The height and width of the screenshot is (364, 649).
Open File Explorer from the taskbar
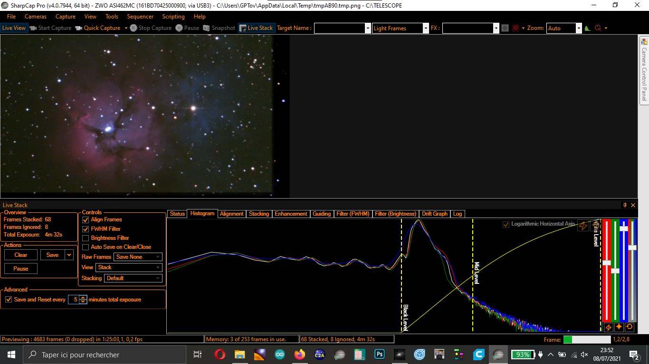[239, 355]
